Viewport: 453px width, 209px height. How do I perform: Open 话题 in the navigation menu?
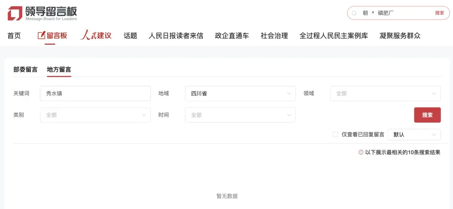coord(130,36)
